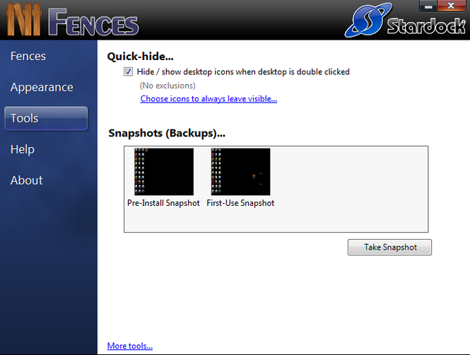Viewport: 470px width, 355px height.
Task: Click the 'Pre-Install Snapshot' label
Action: coord(163,203)
